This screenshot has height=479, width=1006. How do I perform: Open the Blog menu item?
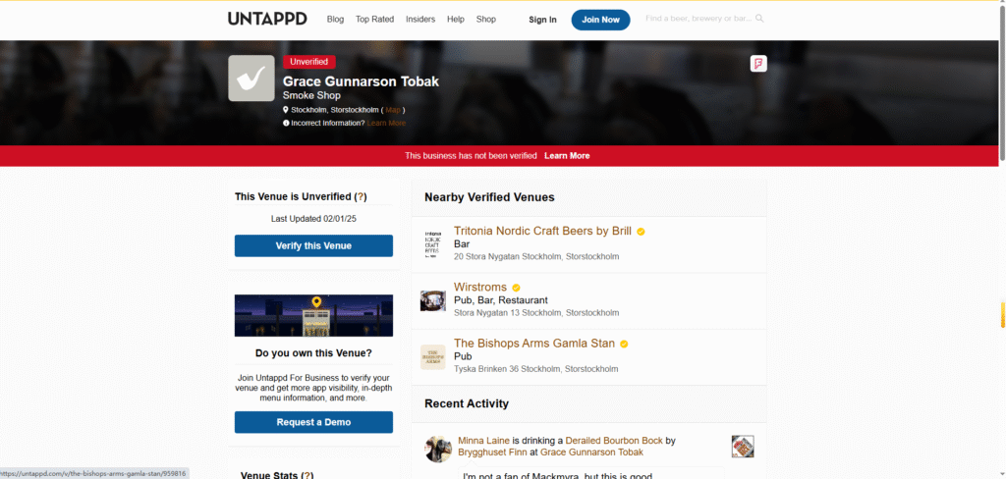click(x=335, y=20)
